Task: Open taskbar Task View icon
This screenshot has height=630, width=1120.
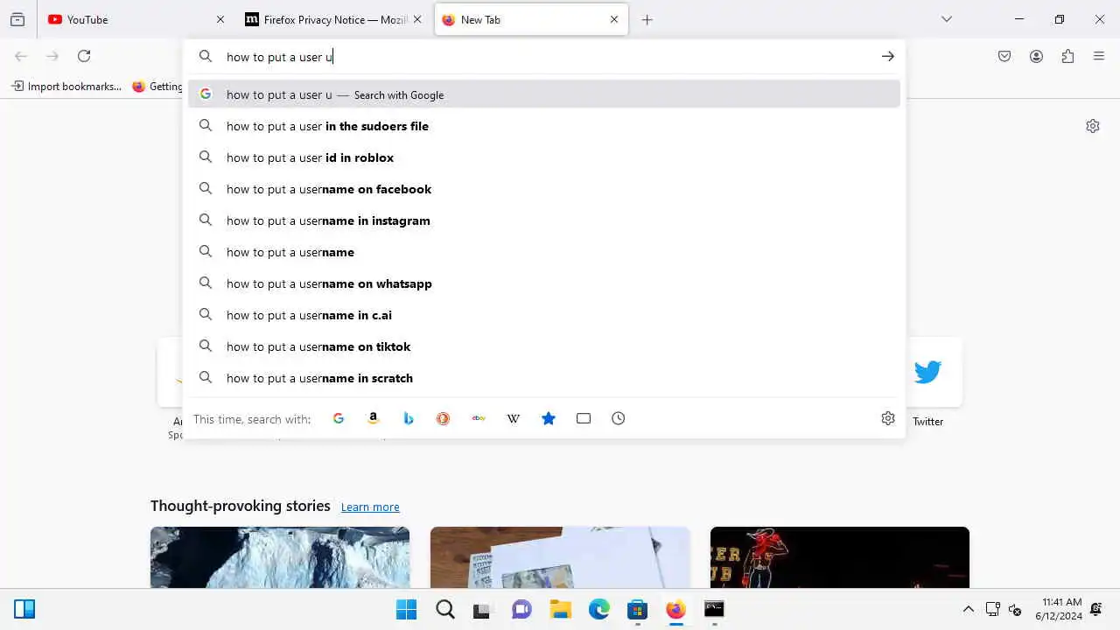Action: click(482, 609)
